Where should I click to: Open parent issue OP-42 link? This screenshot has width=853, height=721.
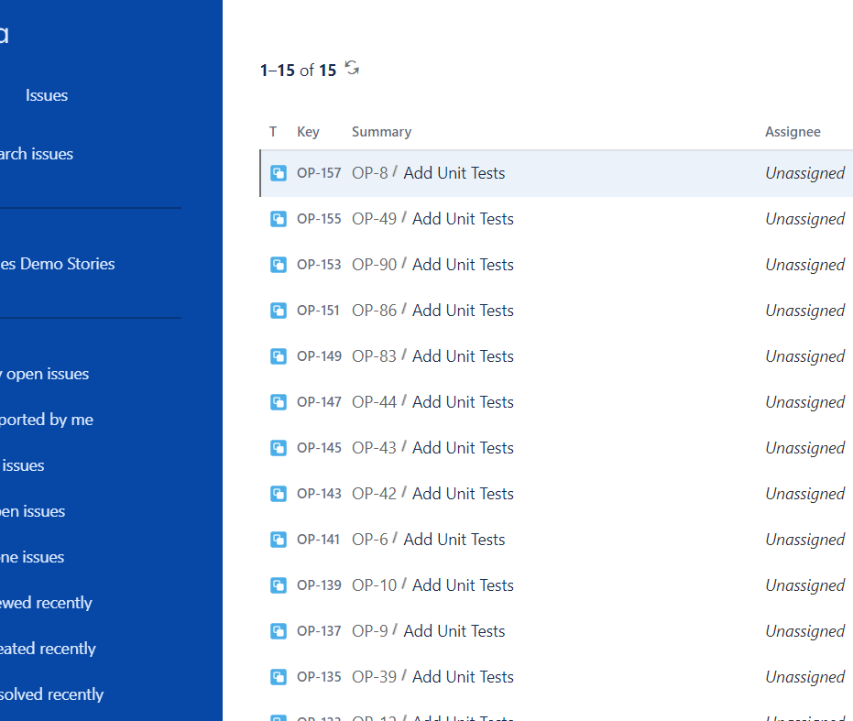tap(374, 493)
